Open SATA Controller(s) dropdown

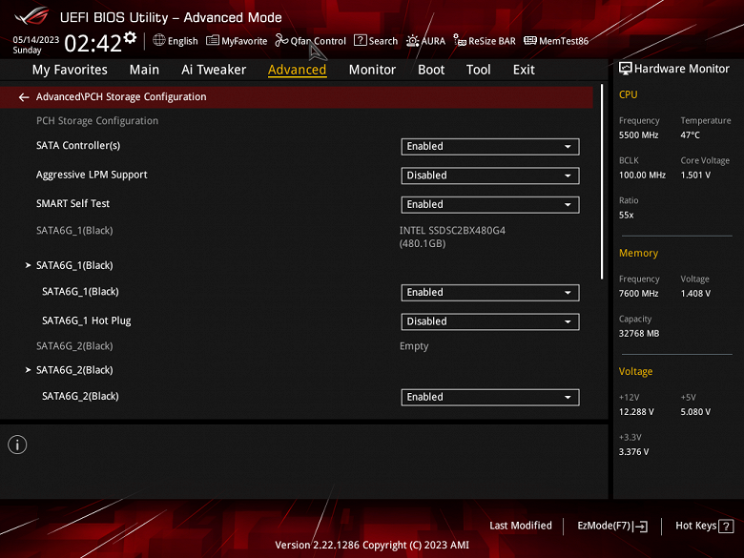pyautogui.click(x=490, y=147)
